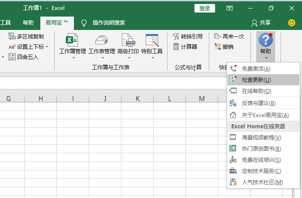302x198 pixels.
Task: Click the 计算器 calculator icon
Action: point(177,46)
